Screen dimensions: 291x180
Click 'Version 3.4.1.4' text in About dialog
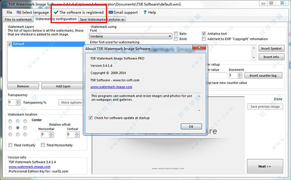point(101,65)
